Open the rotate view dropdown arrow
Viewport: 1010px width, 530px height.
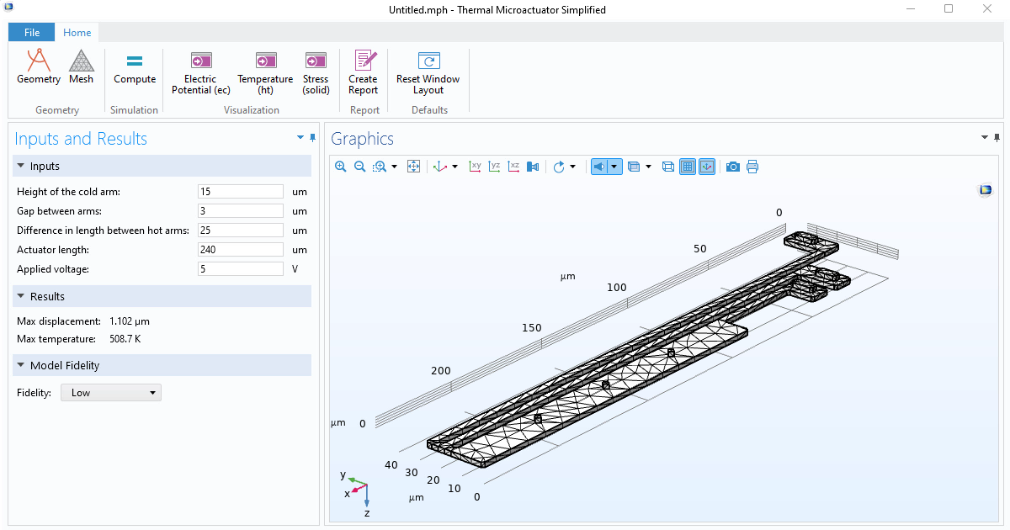point(573,167)
